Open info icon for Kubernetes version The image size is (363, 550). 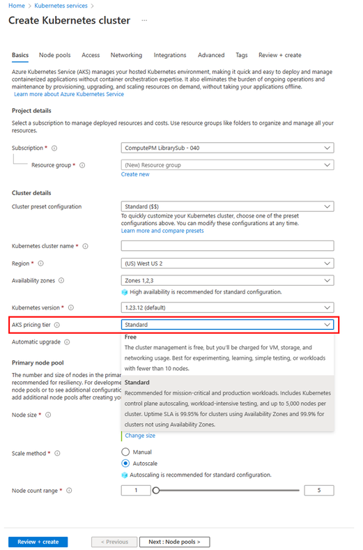coord(71,307)
